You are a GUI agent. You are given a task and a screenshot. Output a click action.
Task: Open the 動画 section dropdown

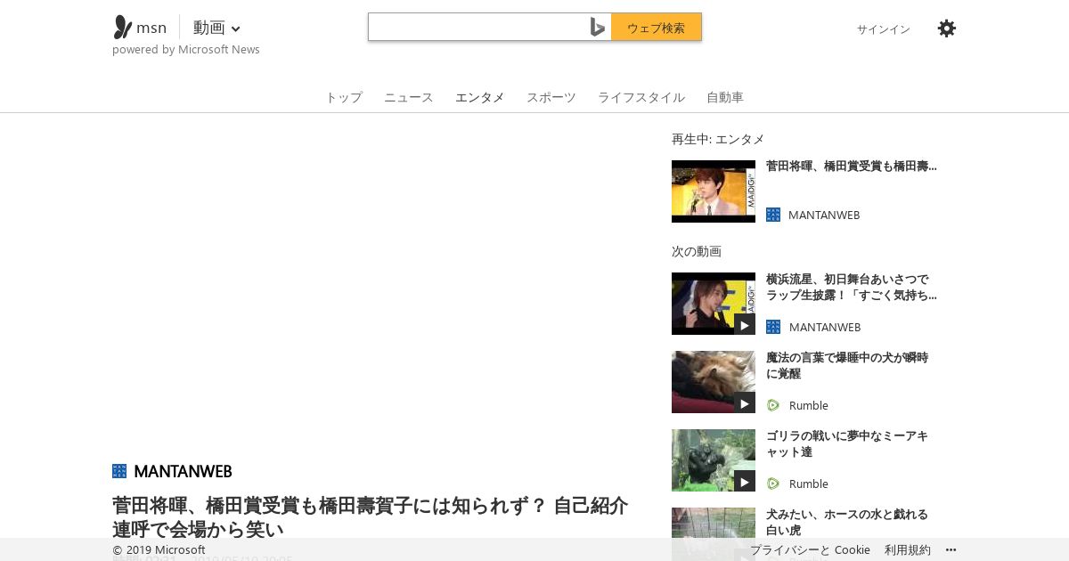(x=216, y=28)
